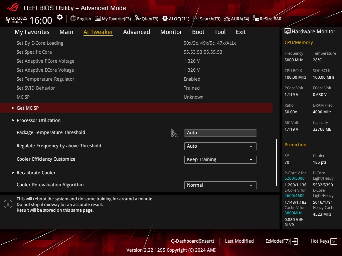Click Set SVID Behavior row
This screenshot has height=256, width=342.
point(136,88)
